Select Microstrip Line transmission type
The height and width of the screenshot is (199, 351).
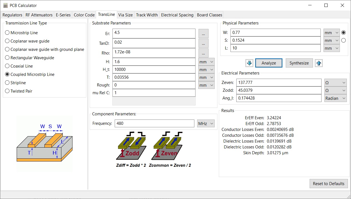coord(7,33)
